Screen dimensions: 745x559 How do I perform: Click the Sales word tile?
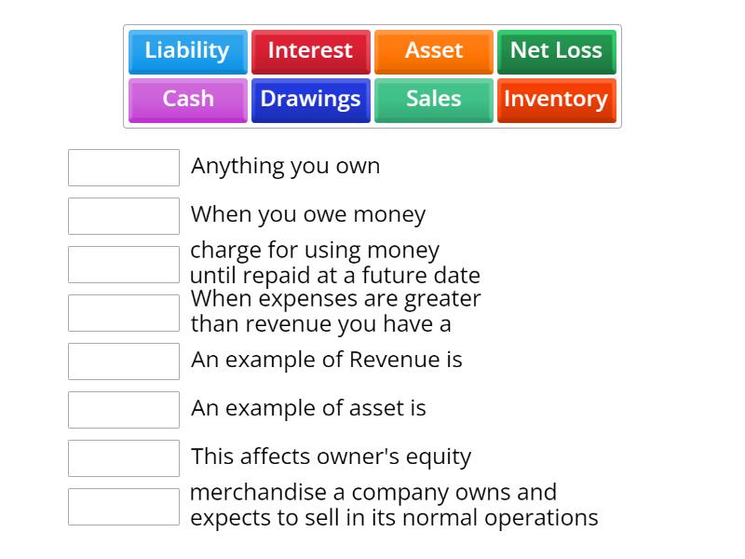[x=433, y=100]
